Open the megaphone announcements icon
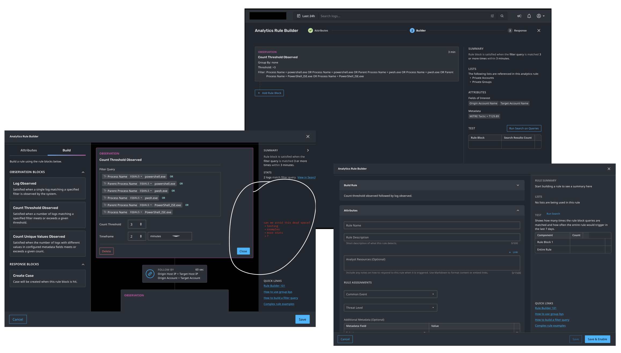 point(519,16)
